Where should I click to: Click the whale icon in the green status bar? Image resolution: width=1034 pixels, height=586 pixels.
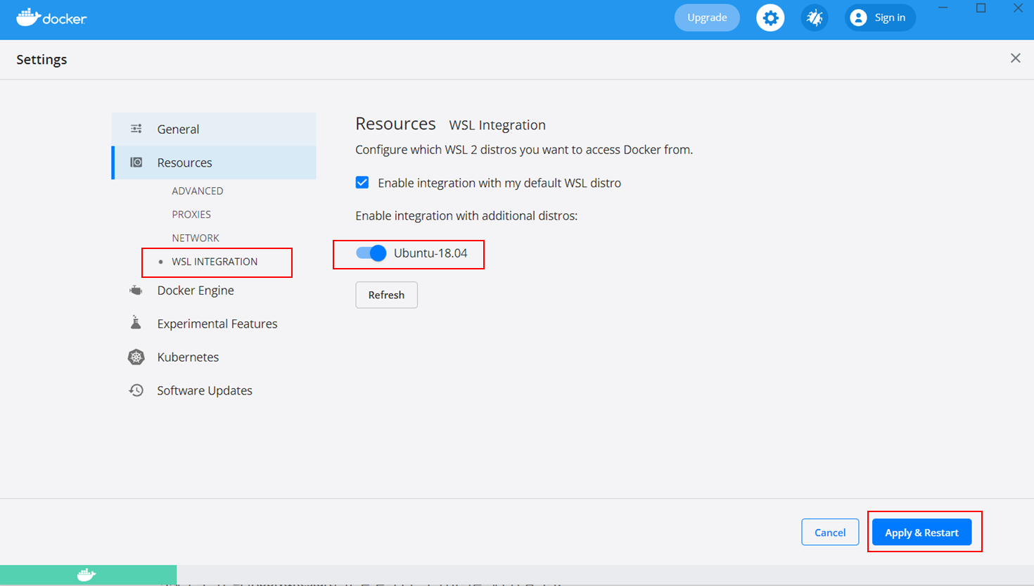coord(87,575)
